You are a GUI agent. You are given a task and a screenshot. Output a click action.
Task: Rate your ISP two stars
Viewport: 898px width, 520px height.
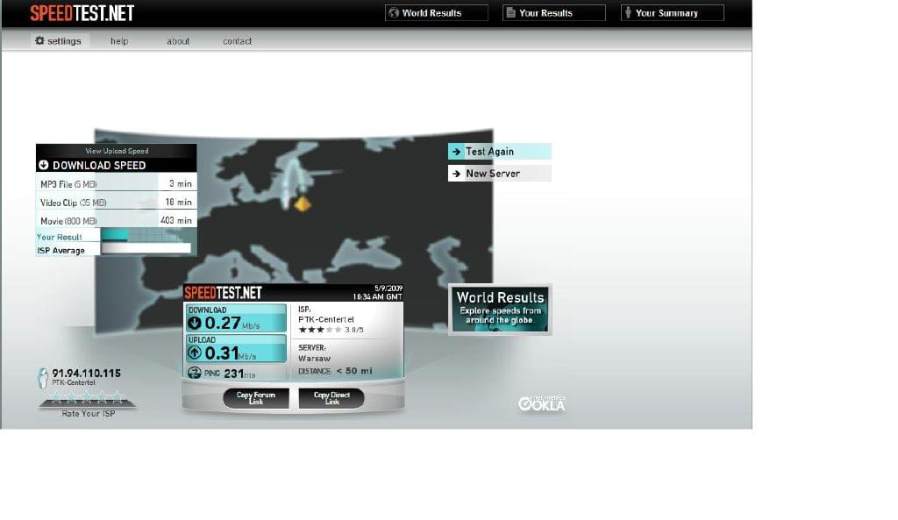click(x=72, y=396)
